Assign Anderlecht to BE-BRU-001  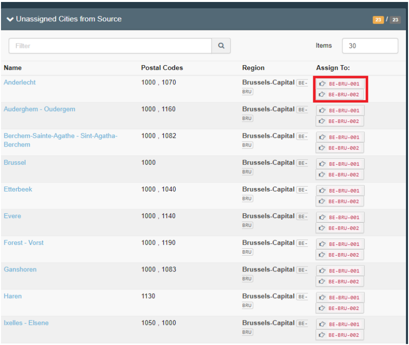340,84
